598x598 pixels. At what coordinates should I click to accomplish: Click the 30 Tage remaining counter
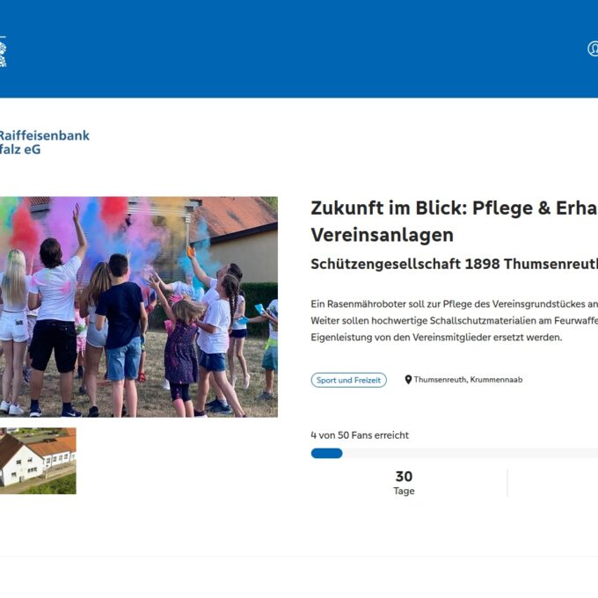(404, 483)
